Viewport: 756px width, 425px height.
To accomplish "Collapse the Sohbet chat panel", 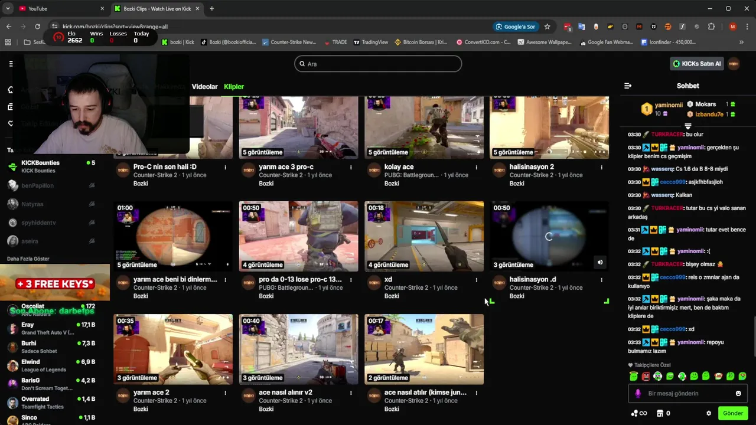I will pyautogui.click(x=628, y=86).
